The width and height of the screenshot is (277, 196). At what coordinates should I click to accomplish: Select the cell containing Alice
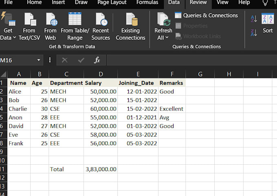tap(19, 91)
